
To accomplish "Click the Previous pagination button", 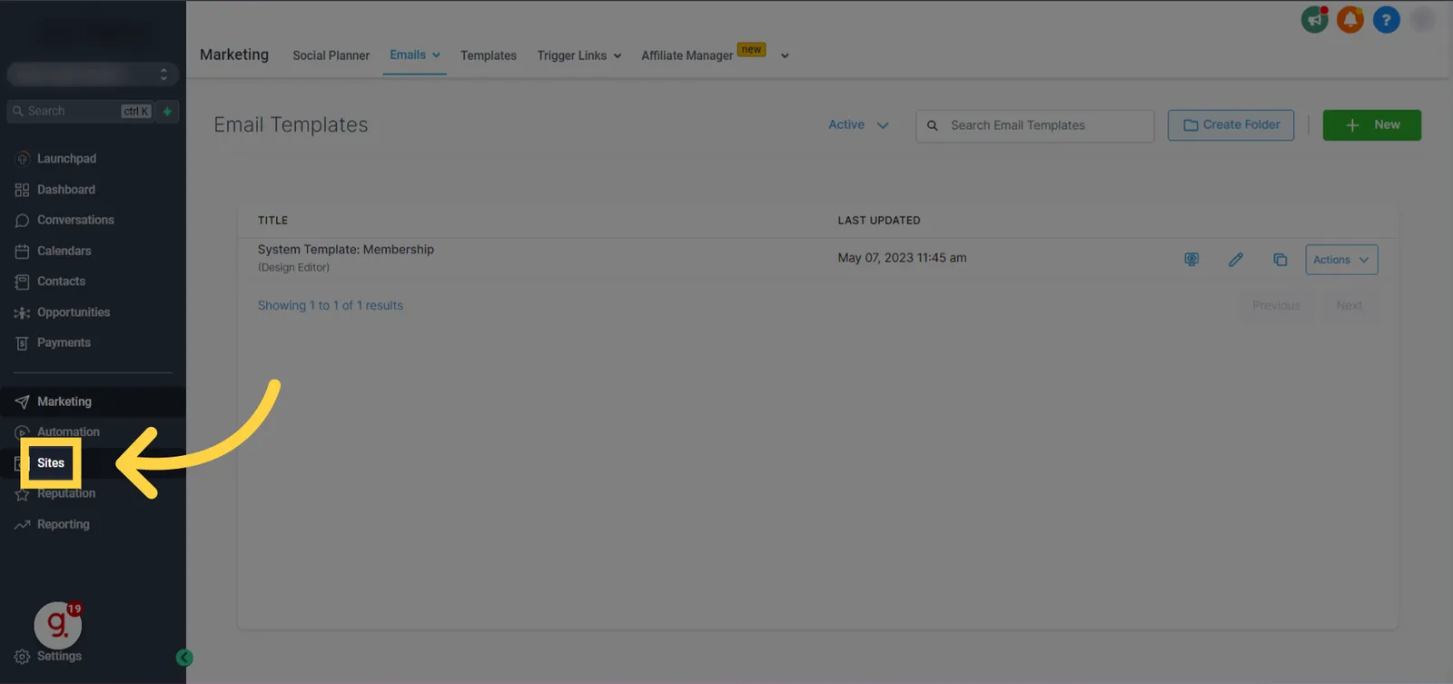I will pyautogui.click(x=1276, y=305).
